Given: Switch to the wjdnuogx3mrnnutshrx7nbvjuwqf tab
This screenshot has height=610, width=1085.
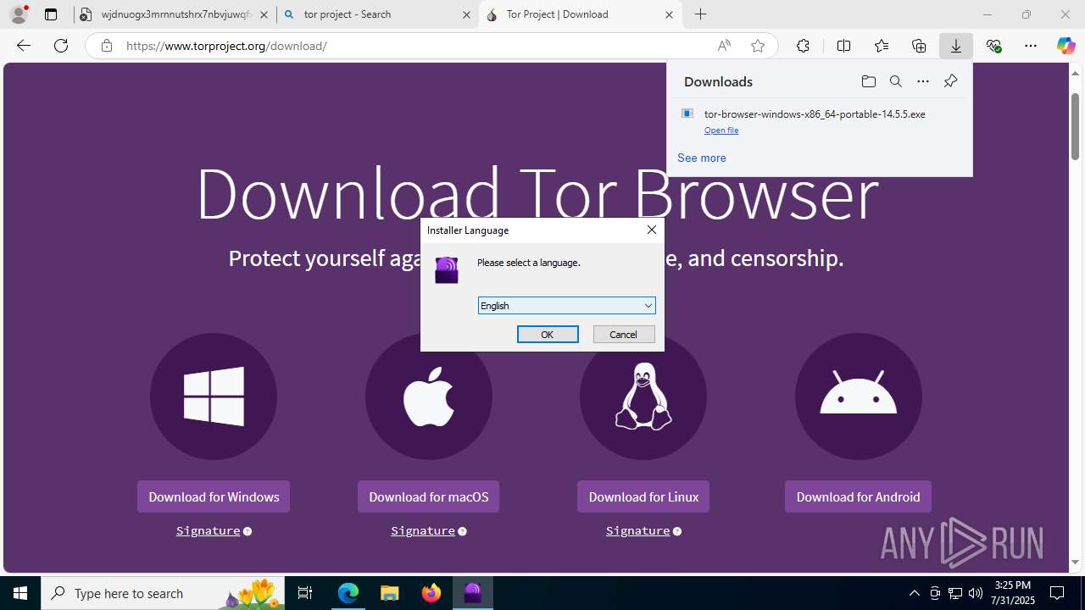Looking at the screenshot, I should [x=175, y=14].
